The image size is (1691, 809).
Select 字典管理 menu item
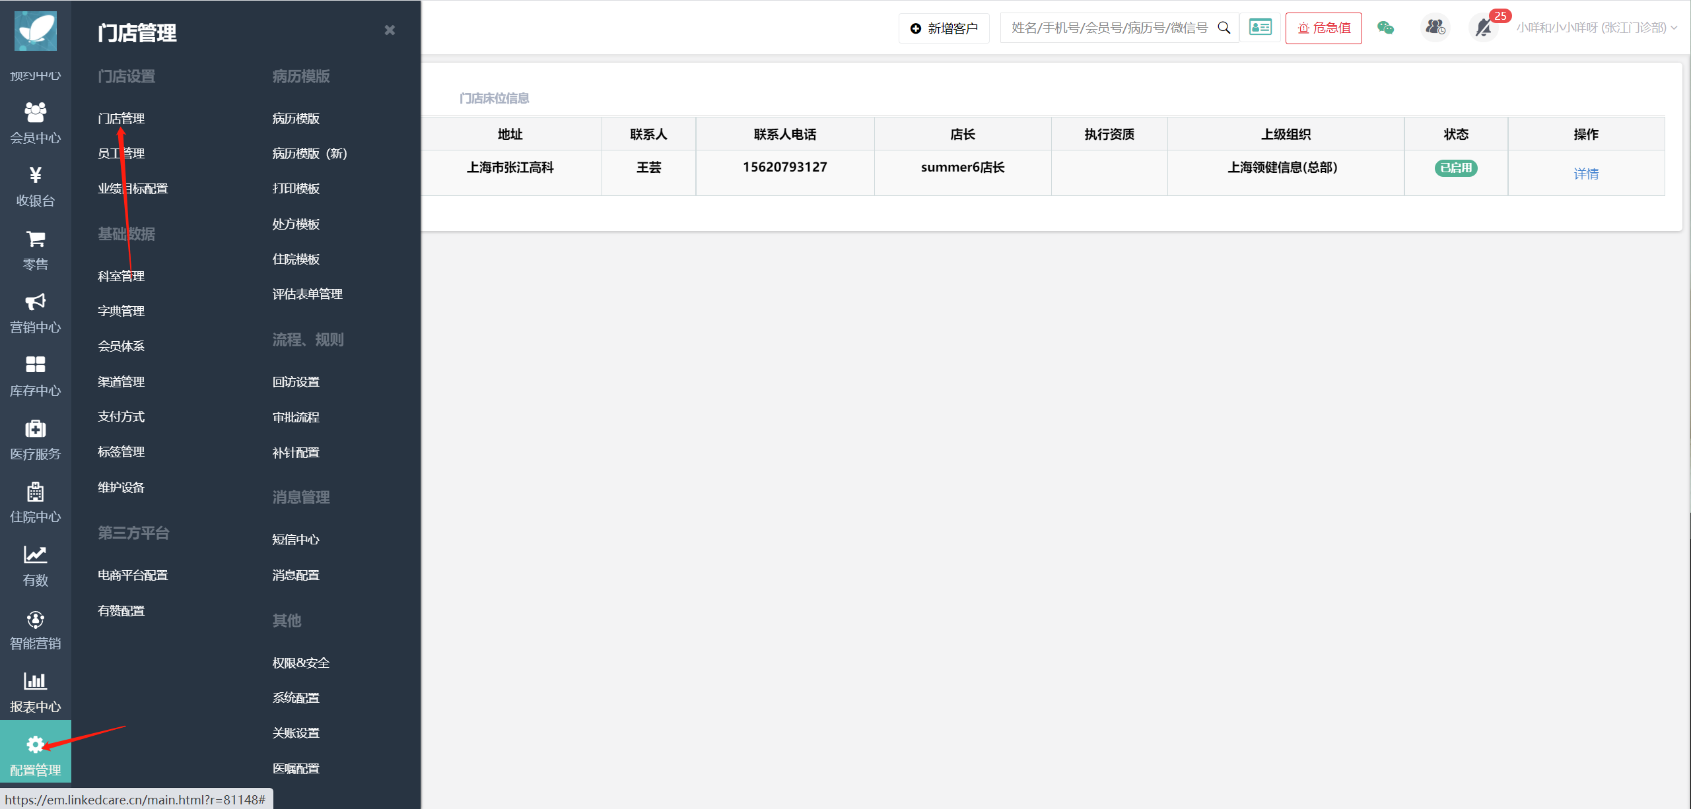121,311
